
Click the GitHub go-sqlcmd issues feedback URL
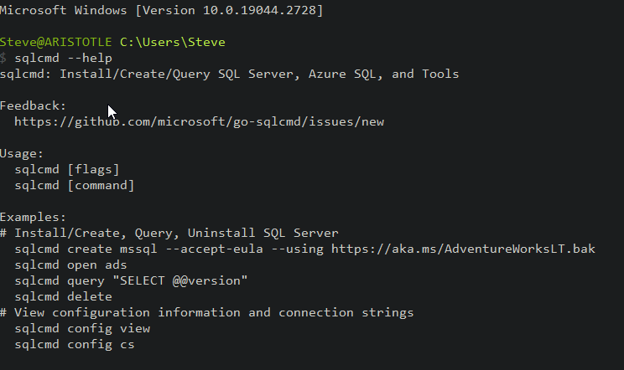click(x=199, y=121)
